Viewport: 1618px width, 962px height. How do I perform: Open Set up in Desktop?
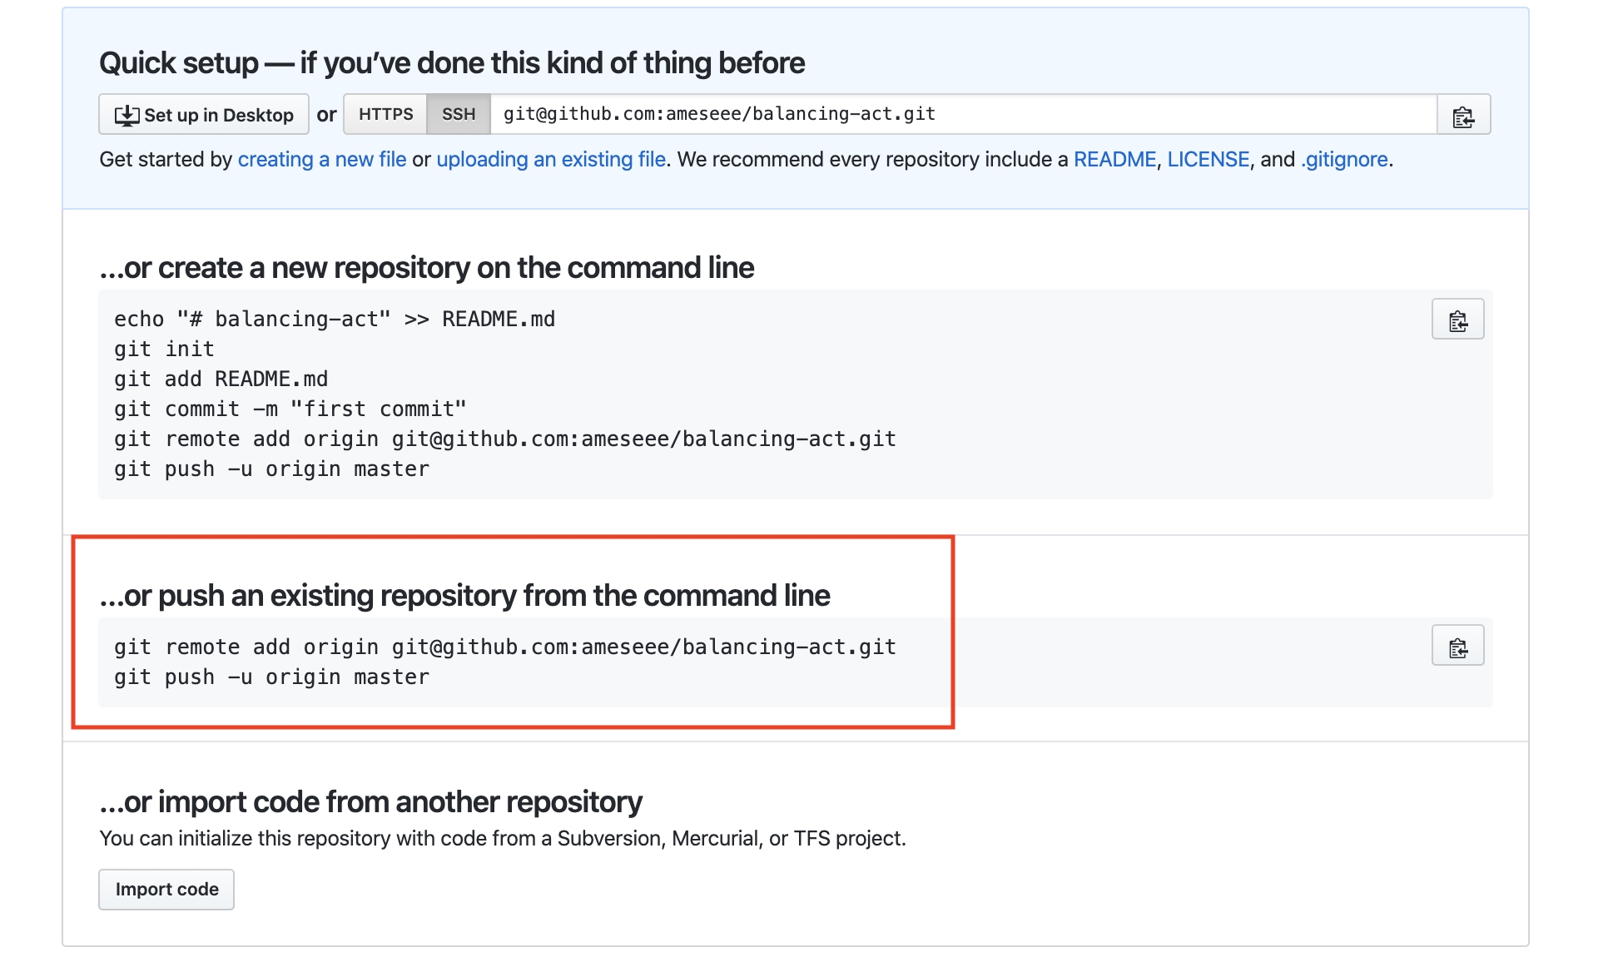pyautogui.click(x=204, y=115)
